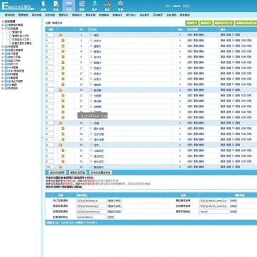Image resolution: width=257 pixels, height=257 pixels.
Task: Open 管理信息 in the secondary menu bar
Action: [x=23, y=15]
